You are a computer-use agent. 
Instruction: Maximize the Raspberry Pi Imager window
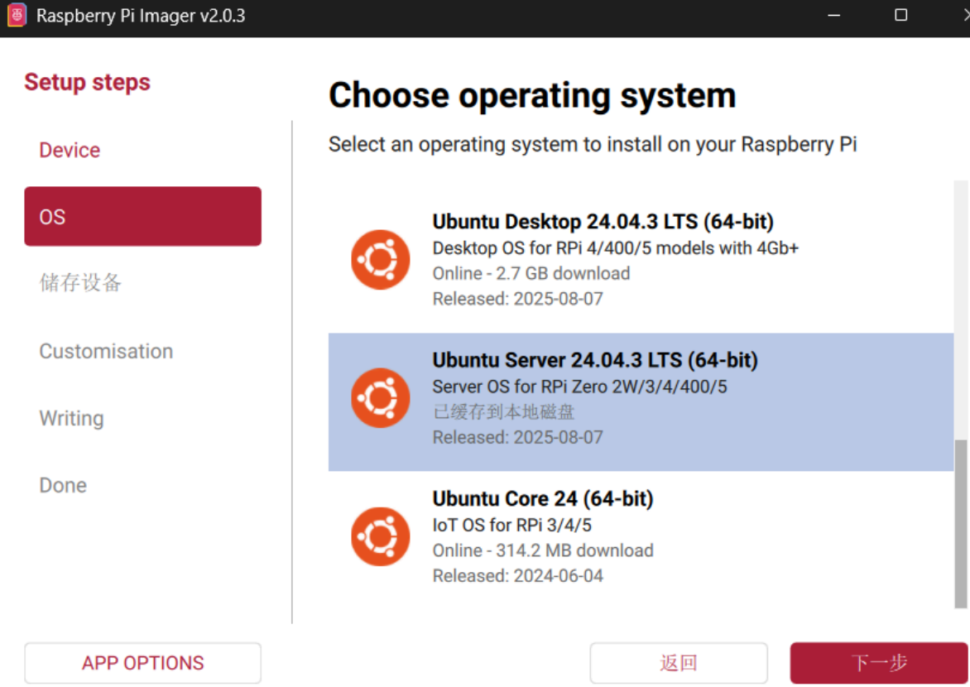[900, 15]
